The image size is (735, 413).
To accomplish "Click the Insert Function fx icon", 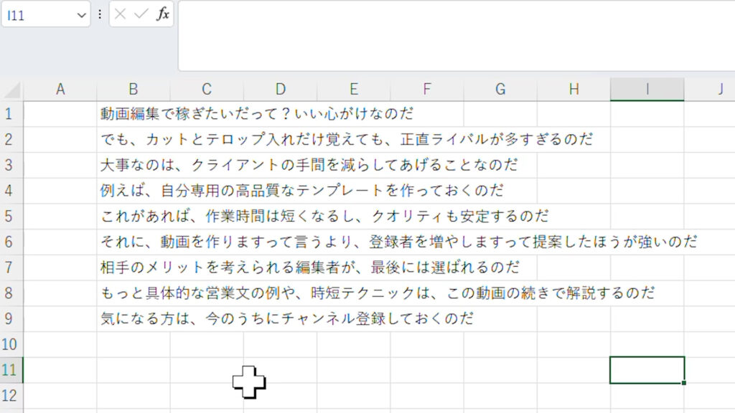I will (163, 14).
